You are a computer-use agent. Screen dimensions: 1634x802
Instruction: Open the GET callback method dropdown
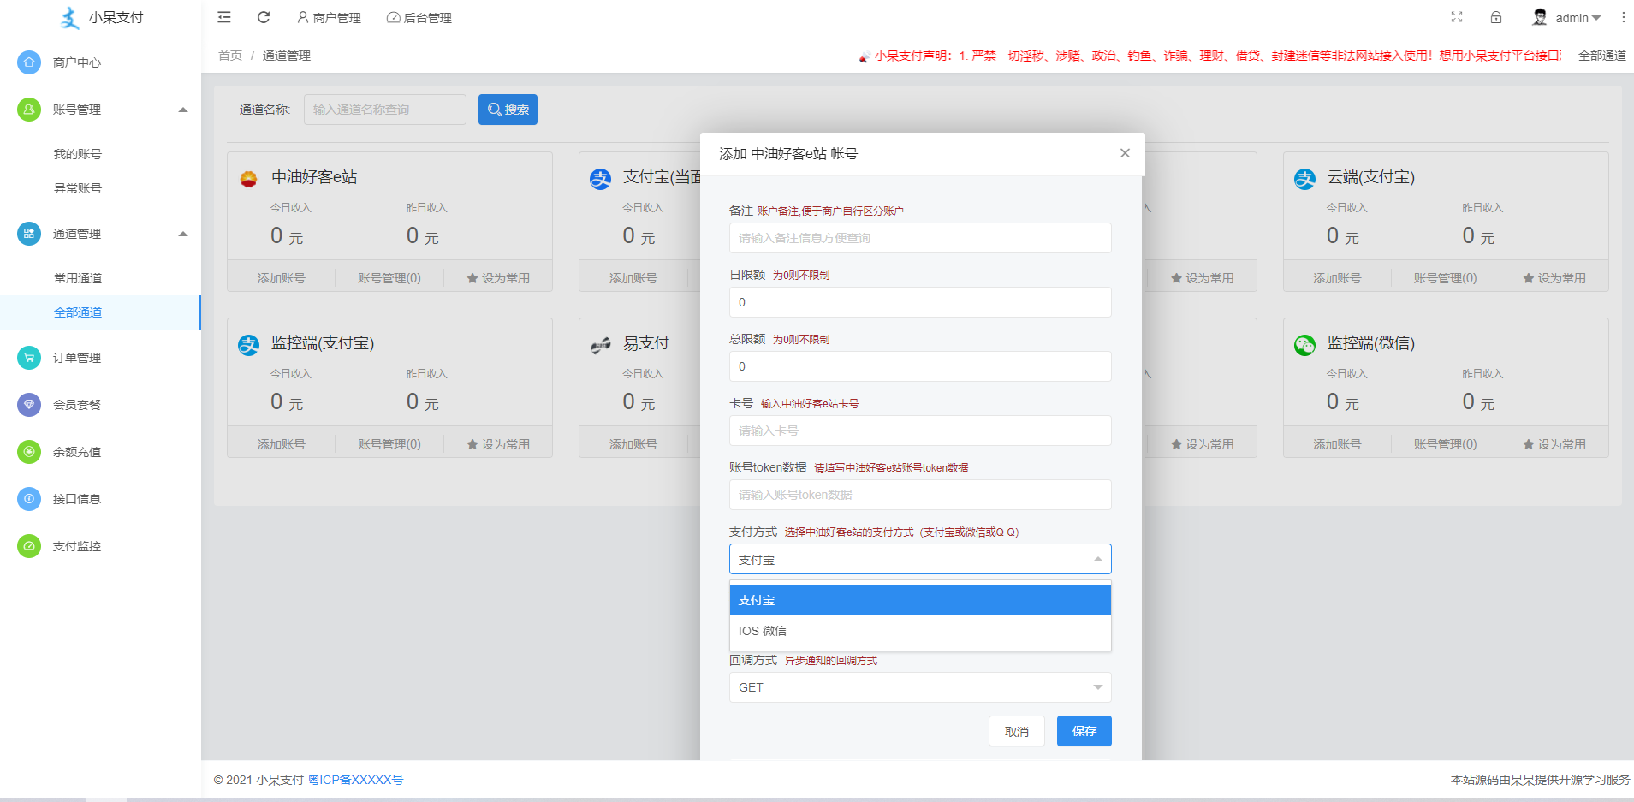(x=919, y=687)
